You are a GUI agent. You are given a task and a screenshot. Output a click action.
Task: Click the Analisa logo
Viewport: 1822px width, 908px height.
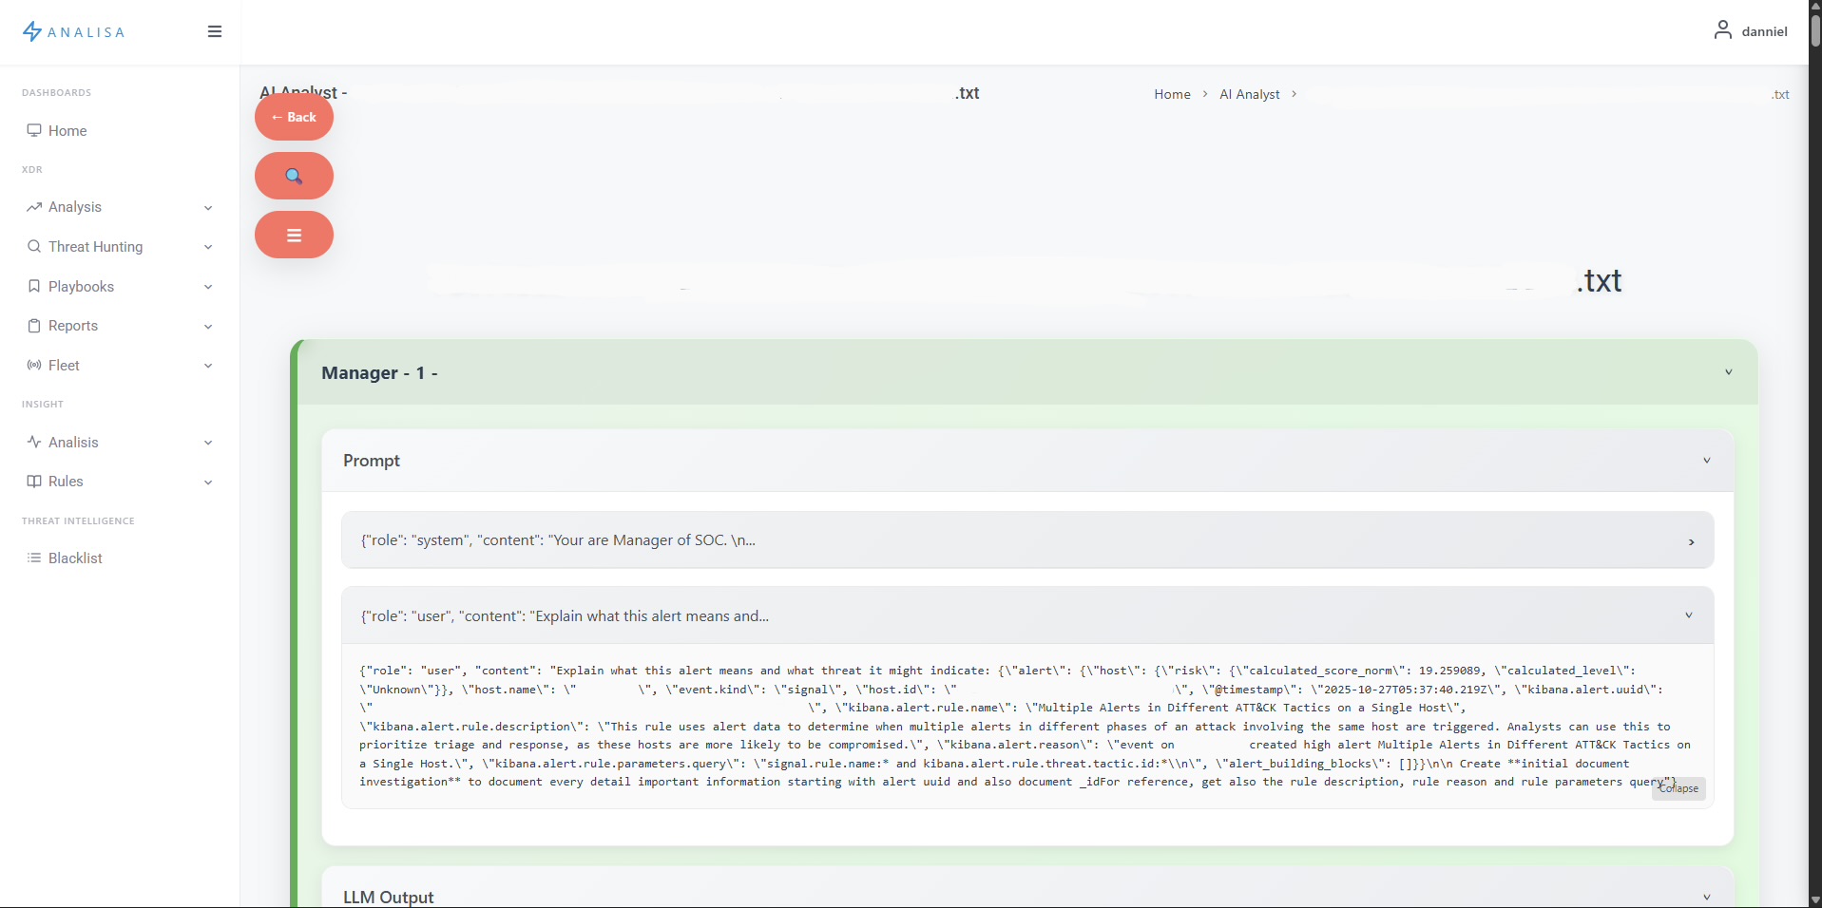coord(74,31)
